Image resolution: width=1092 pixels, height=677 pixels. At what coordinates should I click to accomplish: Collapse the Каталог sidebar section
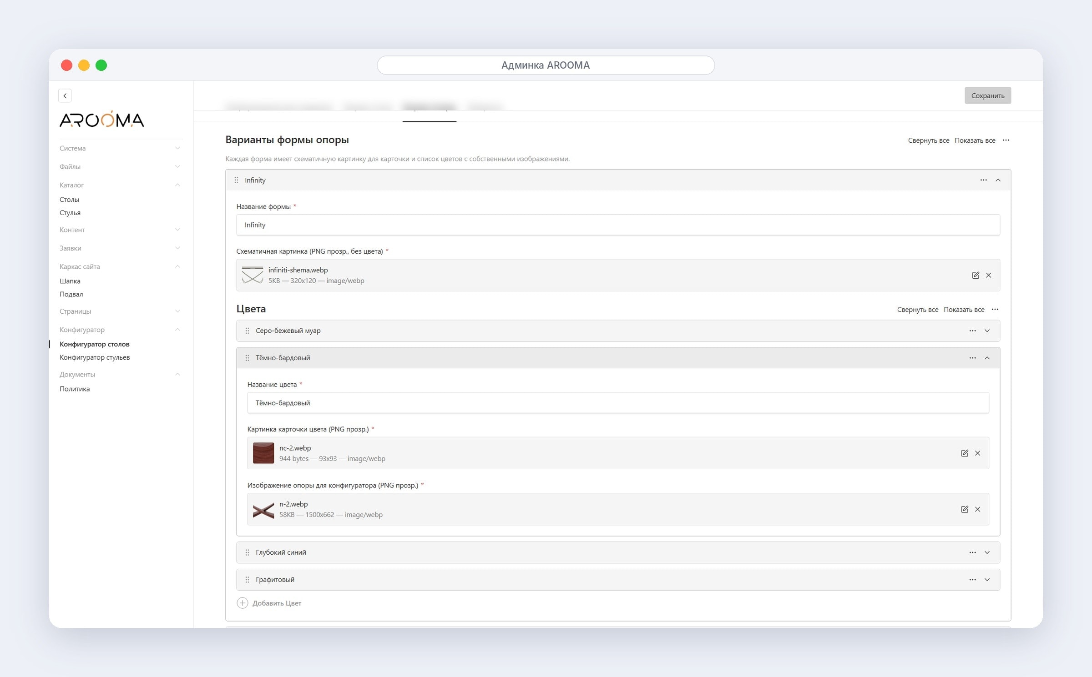tap(120, 185)
